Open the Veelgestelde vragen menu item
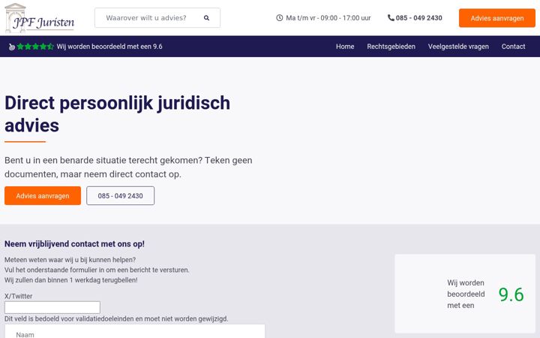The height and width of the screenshot is (338, 540). tap(458, 47)
